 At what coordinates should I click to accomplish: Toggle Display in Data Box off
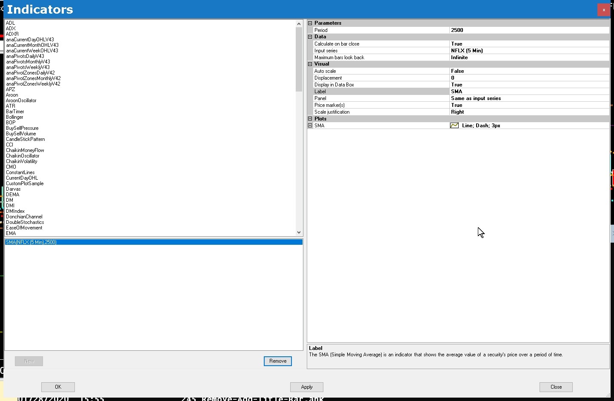(528, 84)
